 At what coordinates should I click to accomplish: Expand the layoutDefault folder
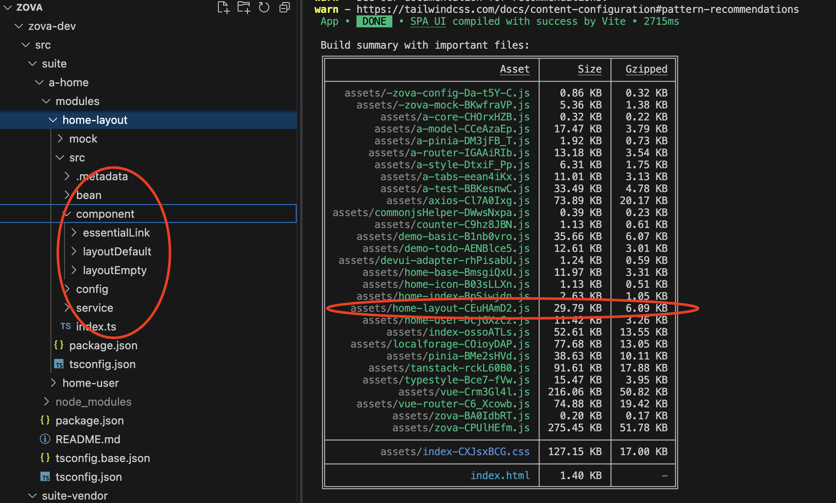coord(117,251)
